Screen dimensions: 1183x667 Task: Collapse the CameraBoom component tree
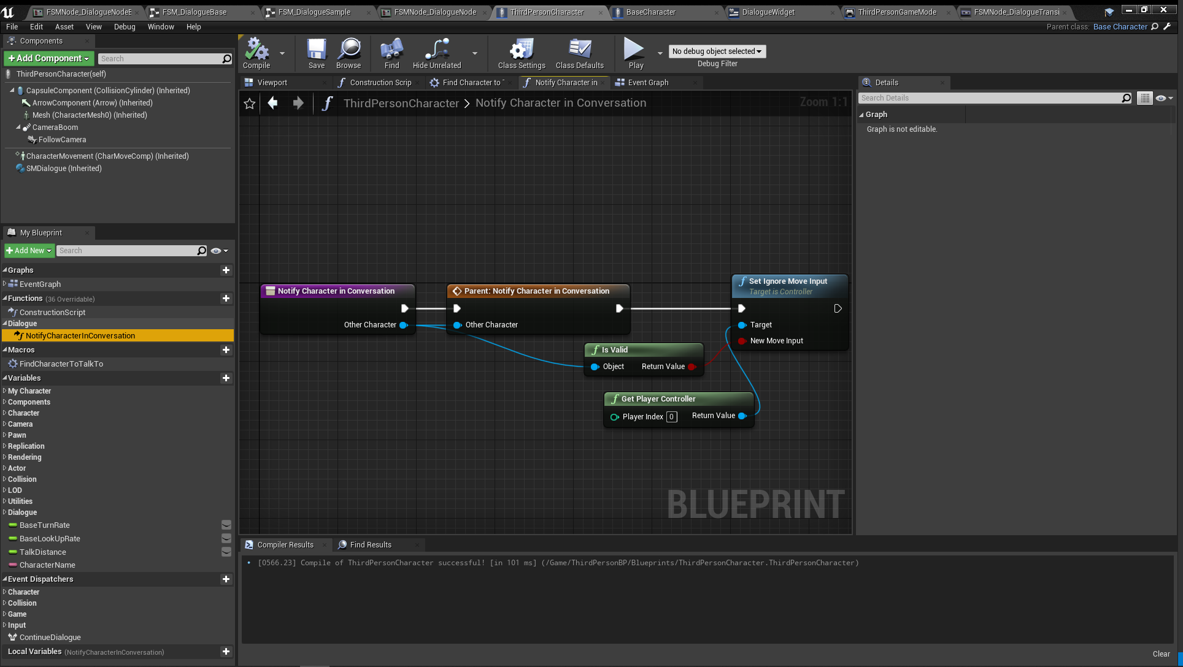pyautogui.click(x=18, y=128)
